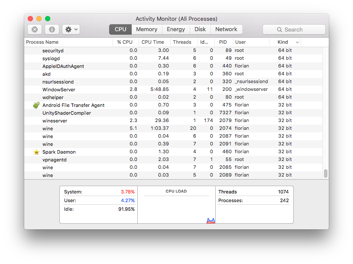Screen dimensions: 353x264
Task: Select the Spark Daemon star icon
Action: click(x=36, y=152)
